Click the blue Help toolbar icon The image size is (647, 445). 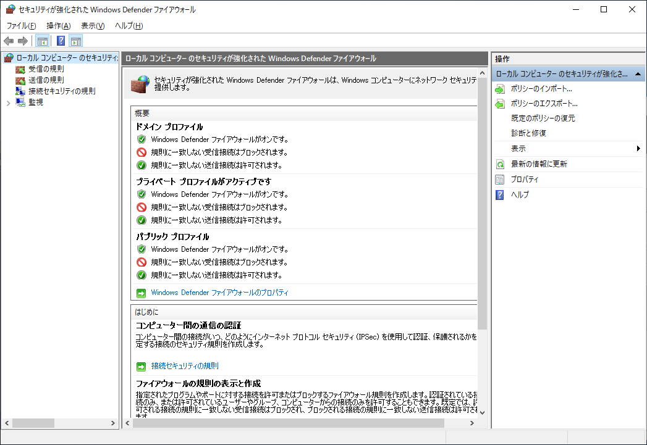tap(61, 41)
